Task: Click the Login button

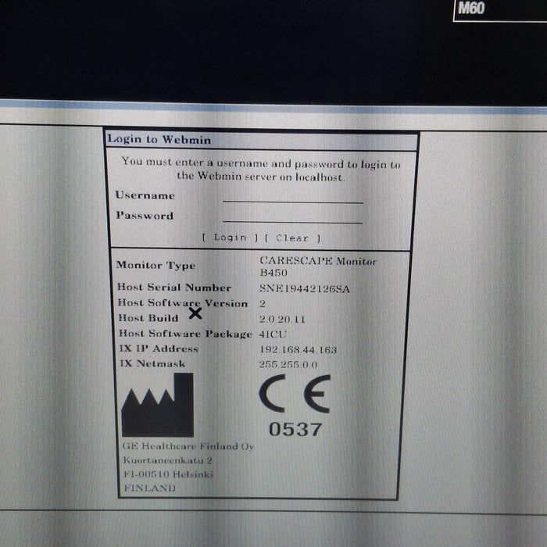Action: [231, 238]
